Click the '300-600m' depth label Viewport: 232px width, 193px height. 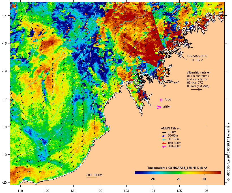coord(174,146)
